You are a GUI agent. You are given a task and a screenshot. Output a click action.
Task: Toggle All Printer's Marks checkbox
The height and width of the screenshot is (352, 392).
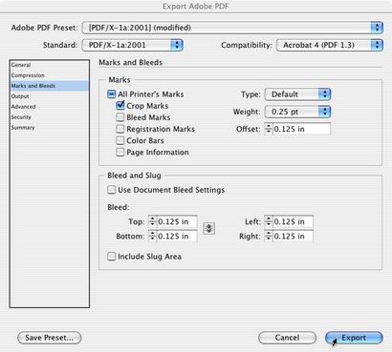pyautogui.click(x=111, y=94)
